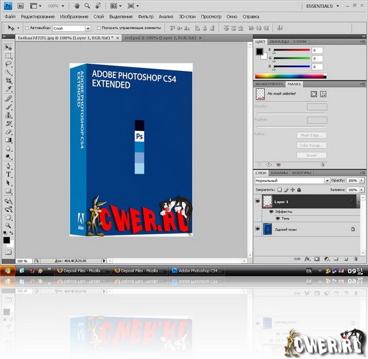Open the Заливка fill slider arrow

(361, 190)
